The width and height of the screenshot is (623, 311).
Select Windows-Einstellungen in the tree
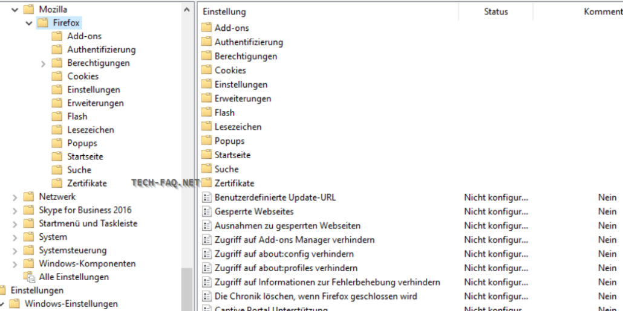click(71, 304)
